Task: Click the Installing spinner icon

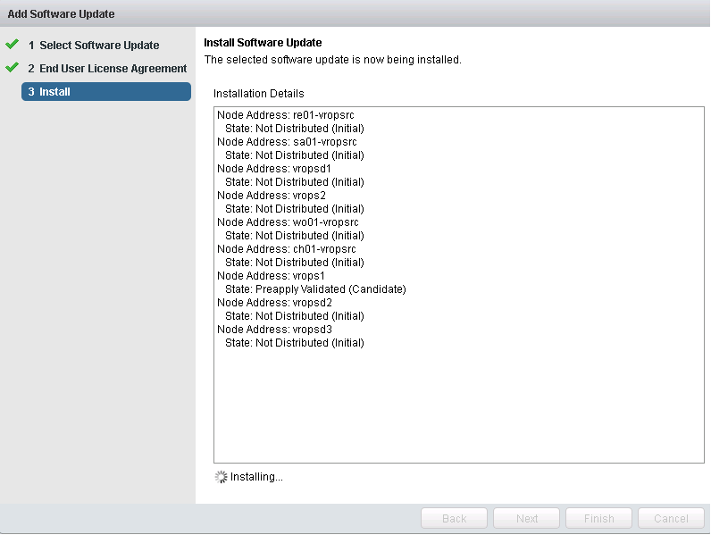Action: pos(221,477)
